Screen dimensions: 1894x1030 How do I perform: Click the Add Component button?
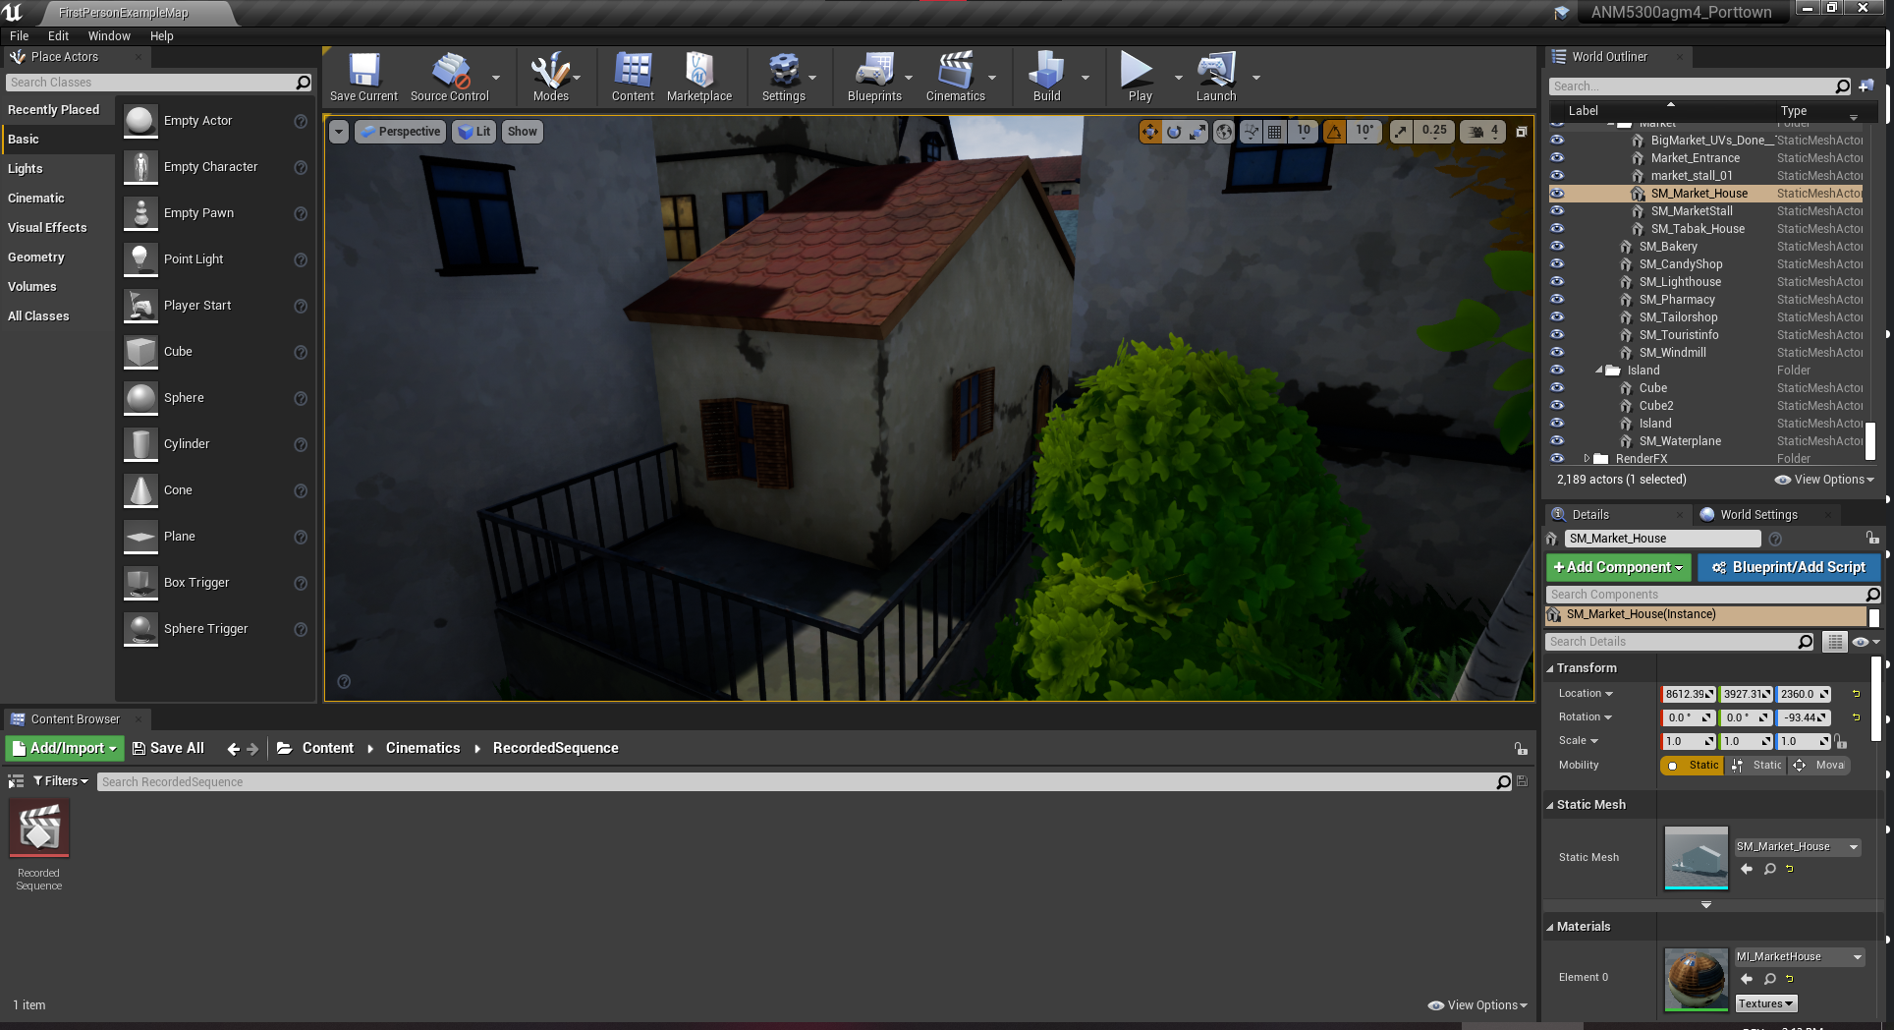1618,567
